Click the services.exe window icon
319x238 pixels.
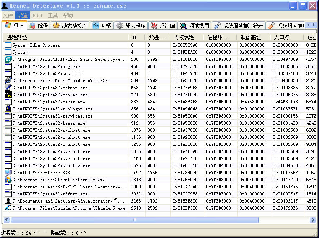[x=8, y=116]
